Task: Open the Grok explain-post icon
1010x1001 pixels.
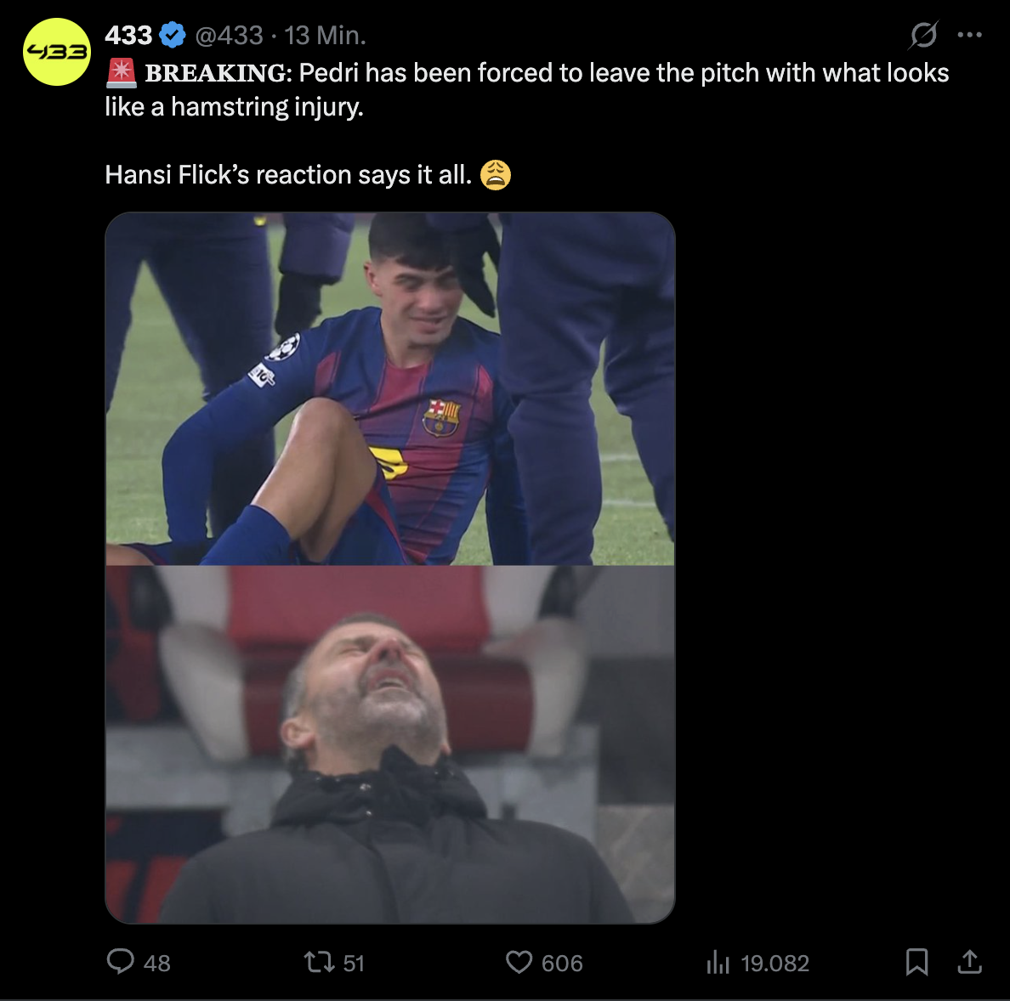Action: coord(923,36)
